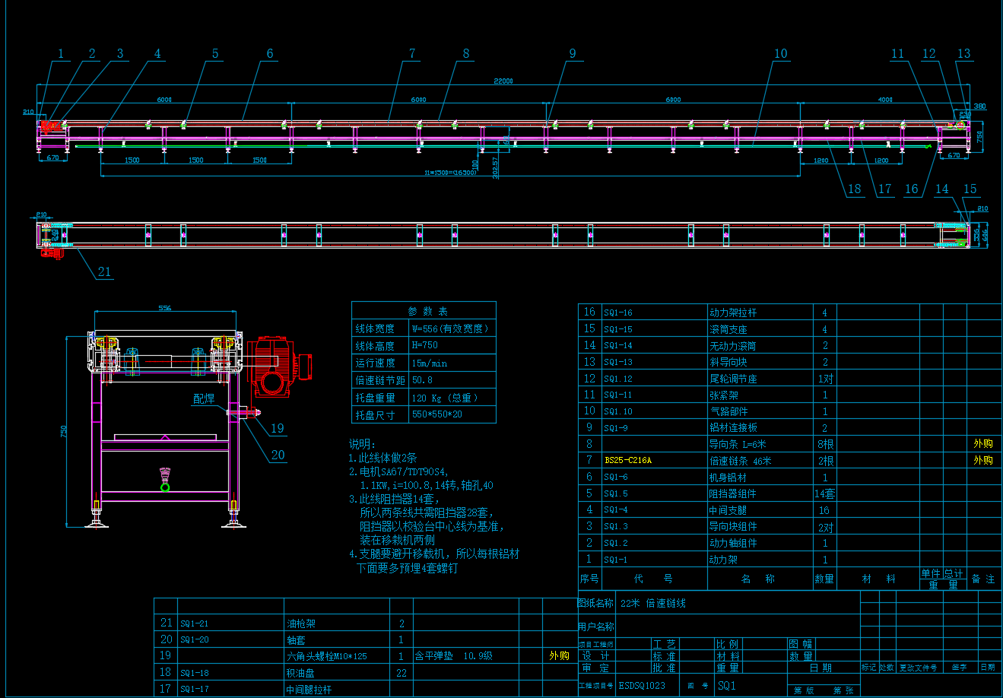Select balloon callout number 10 above the conveyor
The width and height of the screenshot is (1003, 698).
(780, 54)
